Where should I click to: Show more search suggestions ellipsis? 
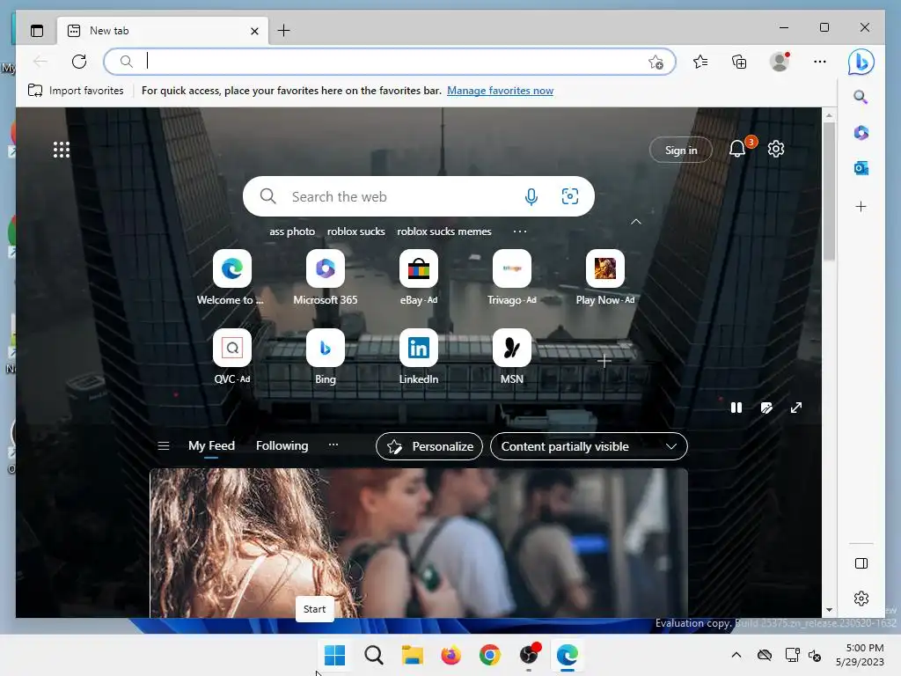click(519, 231)
